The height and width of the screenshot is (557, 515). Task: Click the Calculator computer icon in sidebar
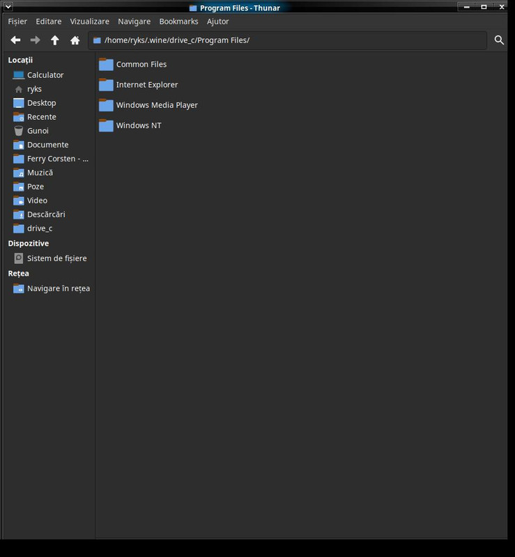(19, 75)
